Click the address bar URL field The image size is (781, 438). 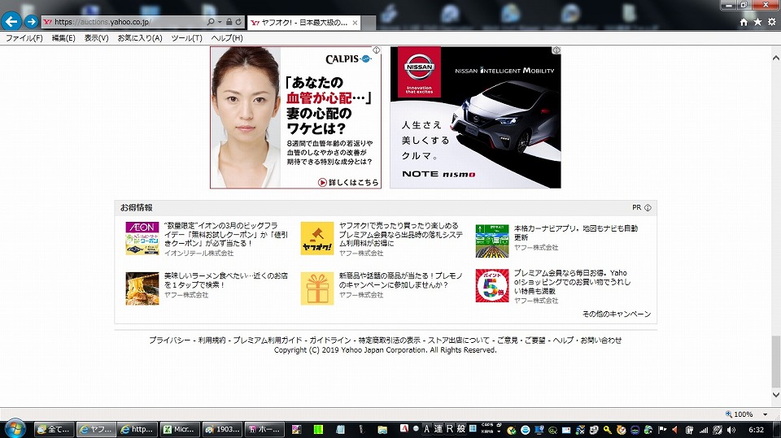[x=126, y=22]
